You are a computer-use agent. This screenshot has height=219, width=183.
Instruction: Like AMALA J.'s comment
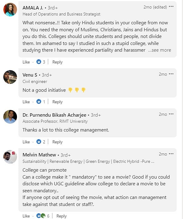(26, 62)
